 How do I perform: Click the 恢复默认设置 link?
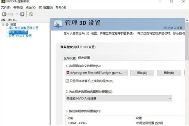click(x=173, y=28)
